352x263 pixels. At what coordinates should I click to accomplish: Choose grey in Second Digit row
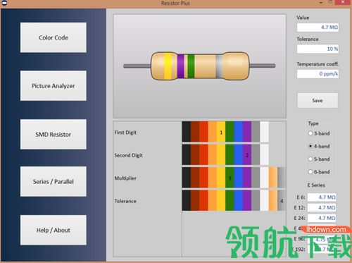click(256, 154)
